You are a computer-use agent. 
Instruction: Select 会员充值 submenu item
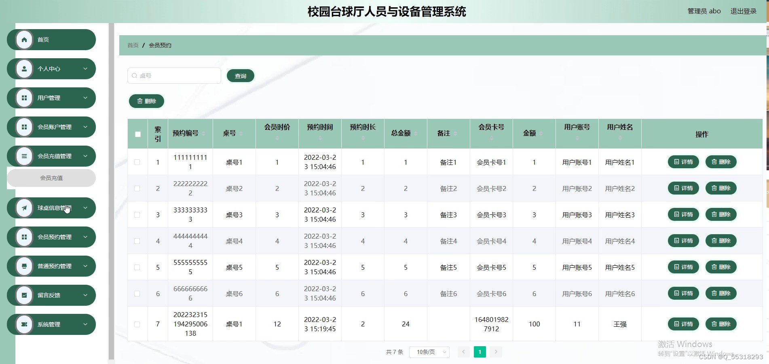(x=51, y=178)
